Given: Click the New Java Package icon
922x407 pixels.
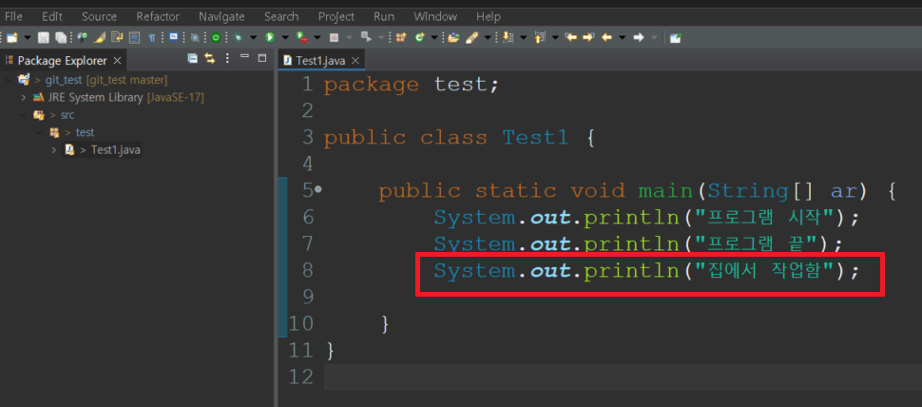Looking at the screenshot, I should (x=401, y=38).
